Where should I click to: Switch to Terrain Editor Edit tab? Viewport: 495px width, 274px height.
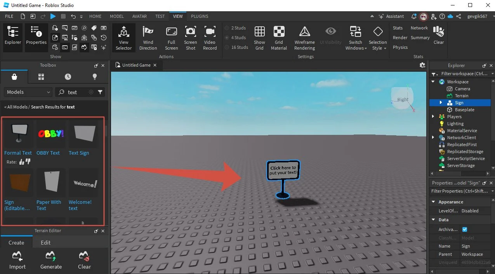pyautogui.click(x=46, y=243)
